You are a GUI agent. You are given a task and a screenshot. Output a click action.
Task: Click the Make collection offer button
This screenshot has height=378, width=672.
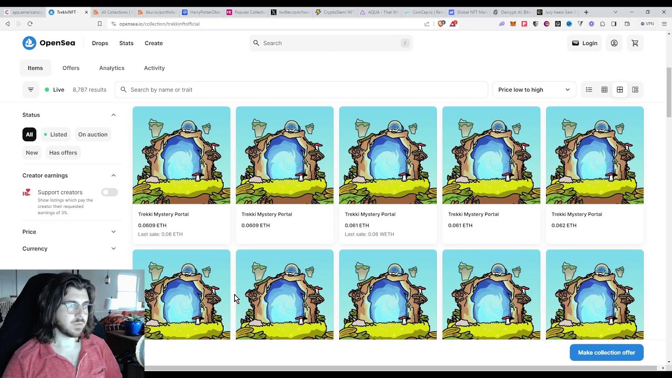(x=606, y=352)
